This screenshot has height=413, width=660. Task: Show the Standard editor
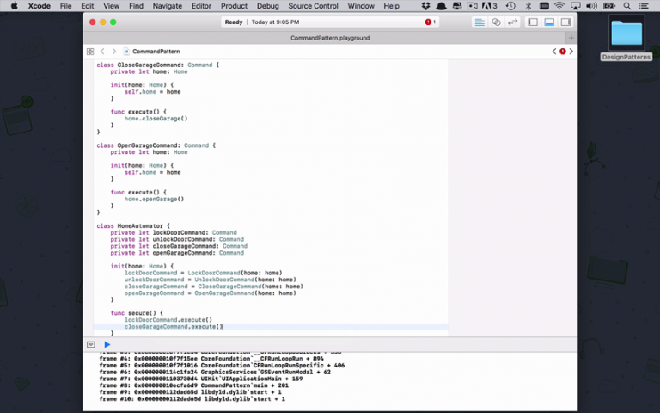(480, 22)
